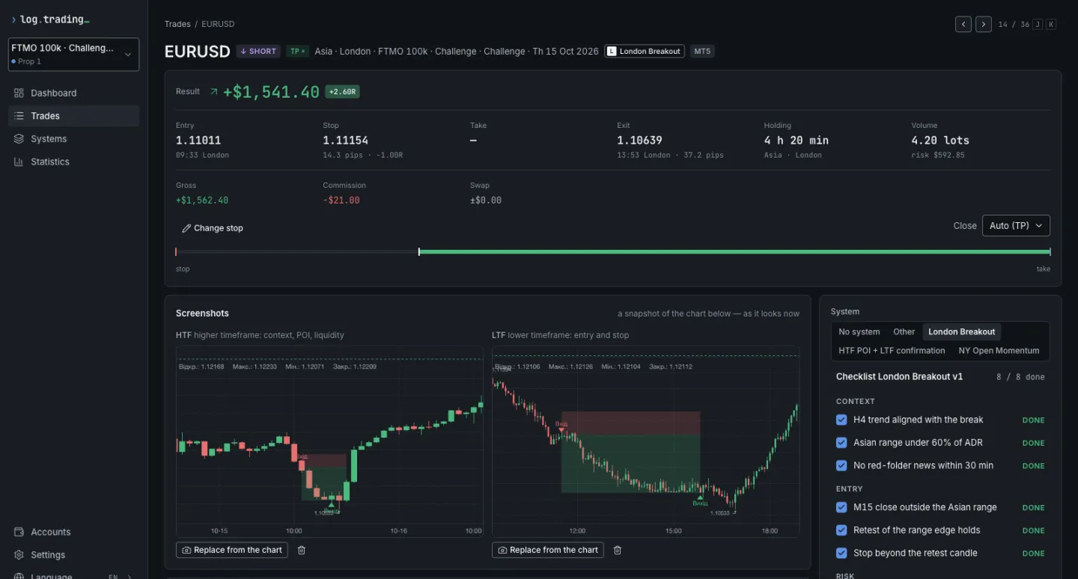Screen dimensions: 1078x579
Task: Click the Dashboard grid icon
Action: [19, 93]
